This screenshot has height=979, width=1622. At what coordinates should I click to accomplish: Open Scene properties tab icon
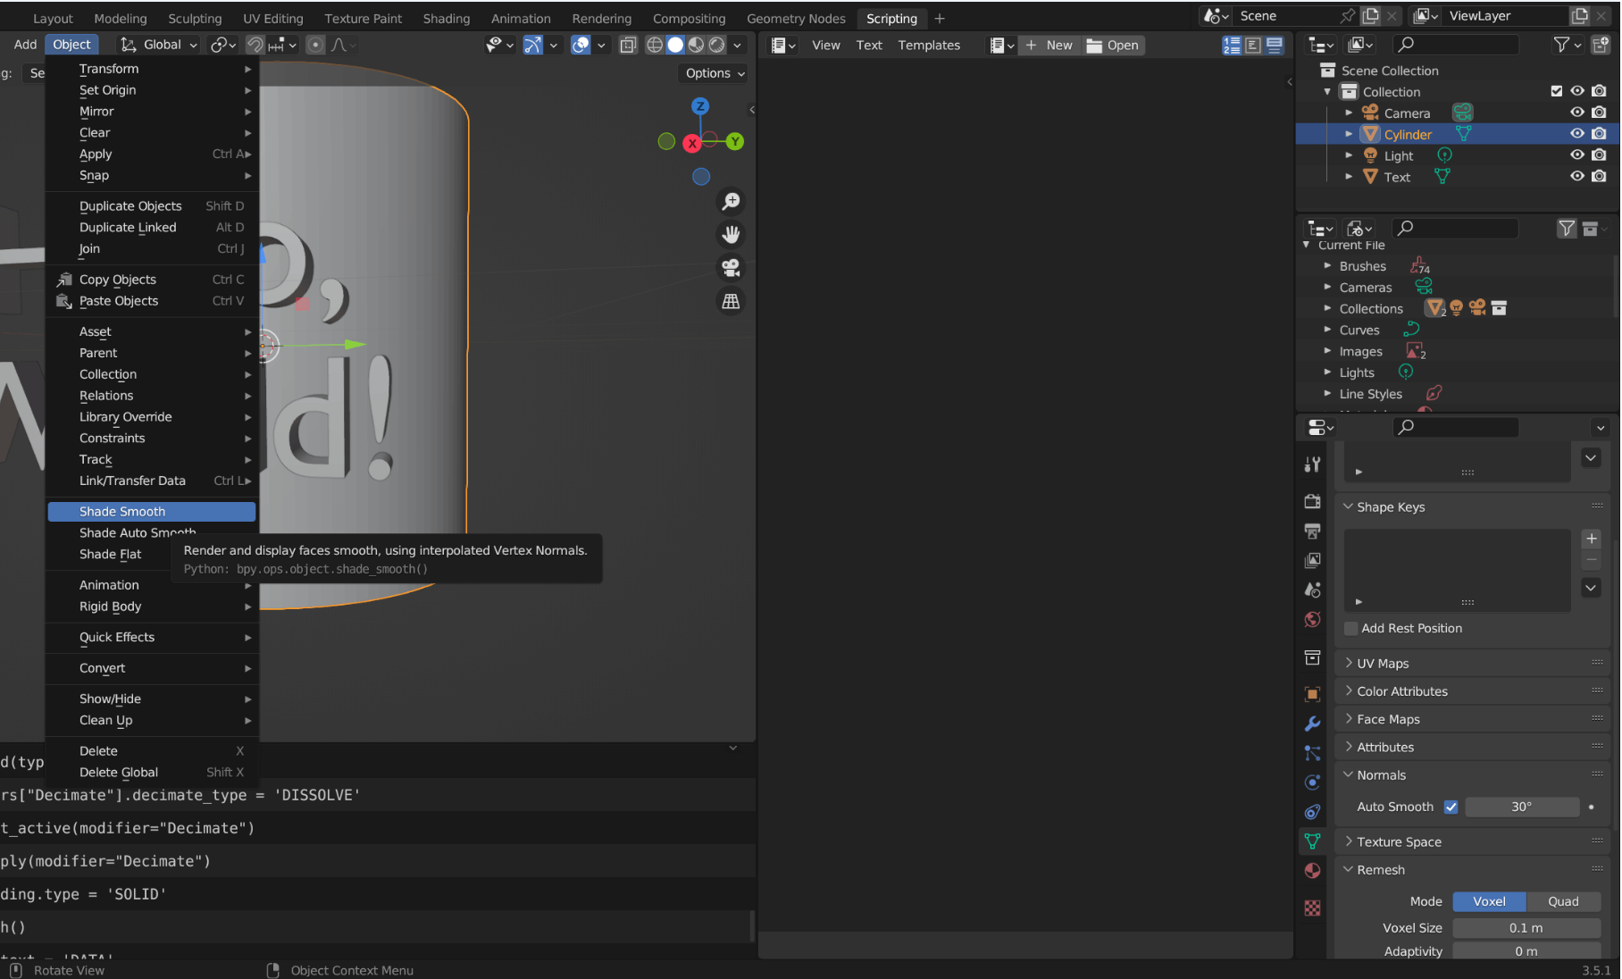pos(1312,590)
